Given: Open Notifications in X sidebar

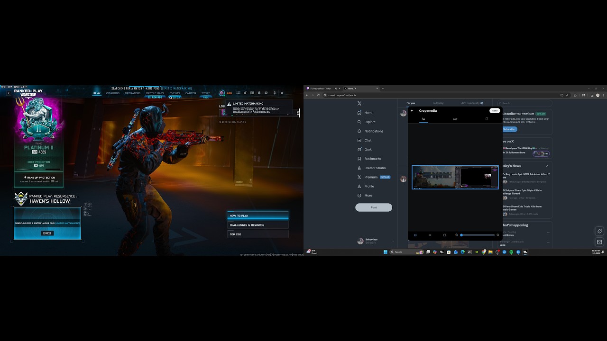Looking at the screenshot, I should click(x=370, y=131).
